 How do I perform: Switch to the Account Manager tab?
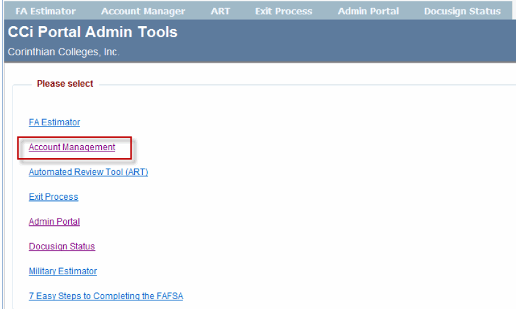143,11
